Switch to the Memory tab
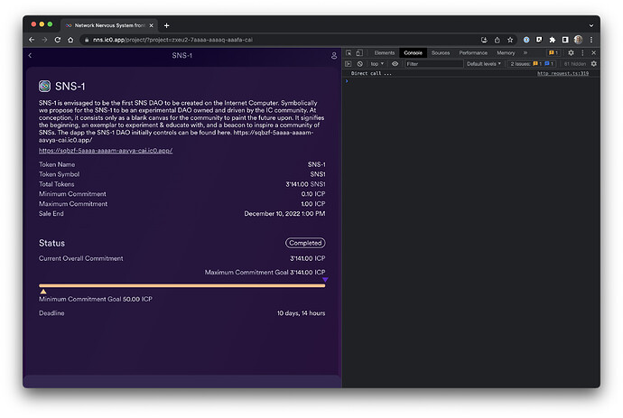Viewport: 623px width, 418px height. pyautogui.click(x=506, y=53)
